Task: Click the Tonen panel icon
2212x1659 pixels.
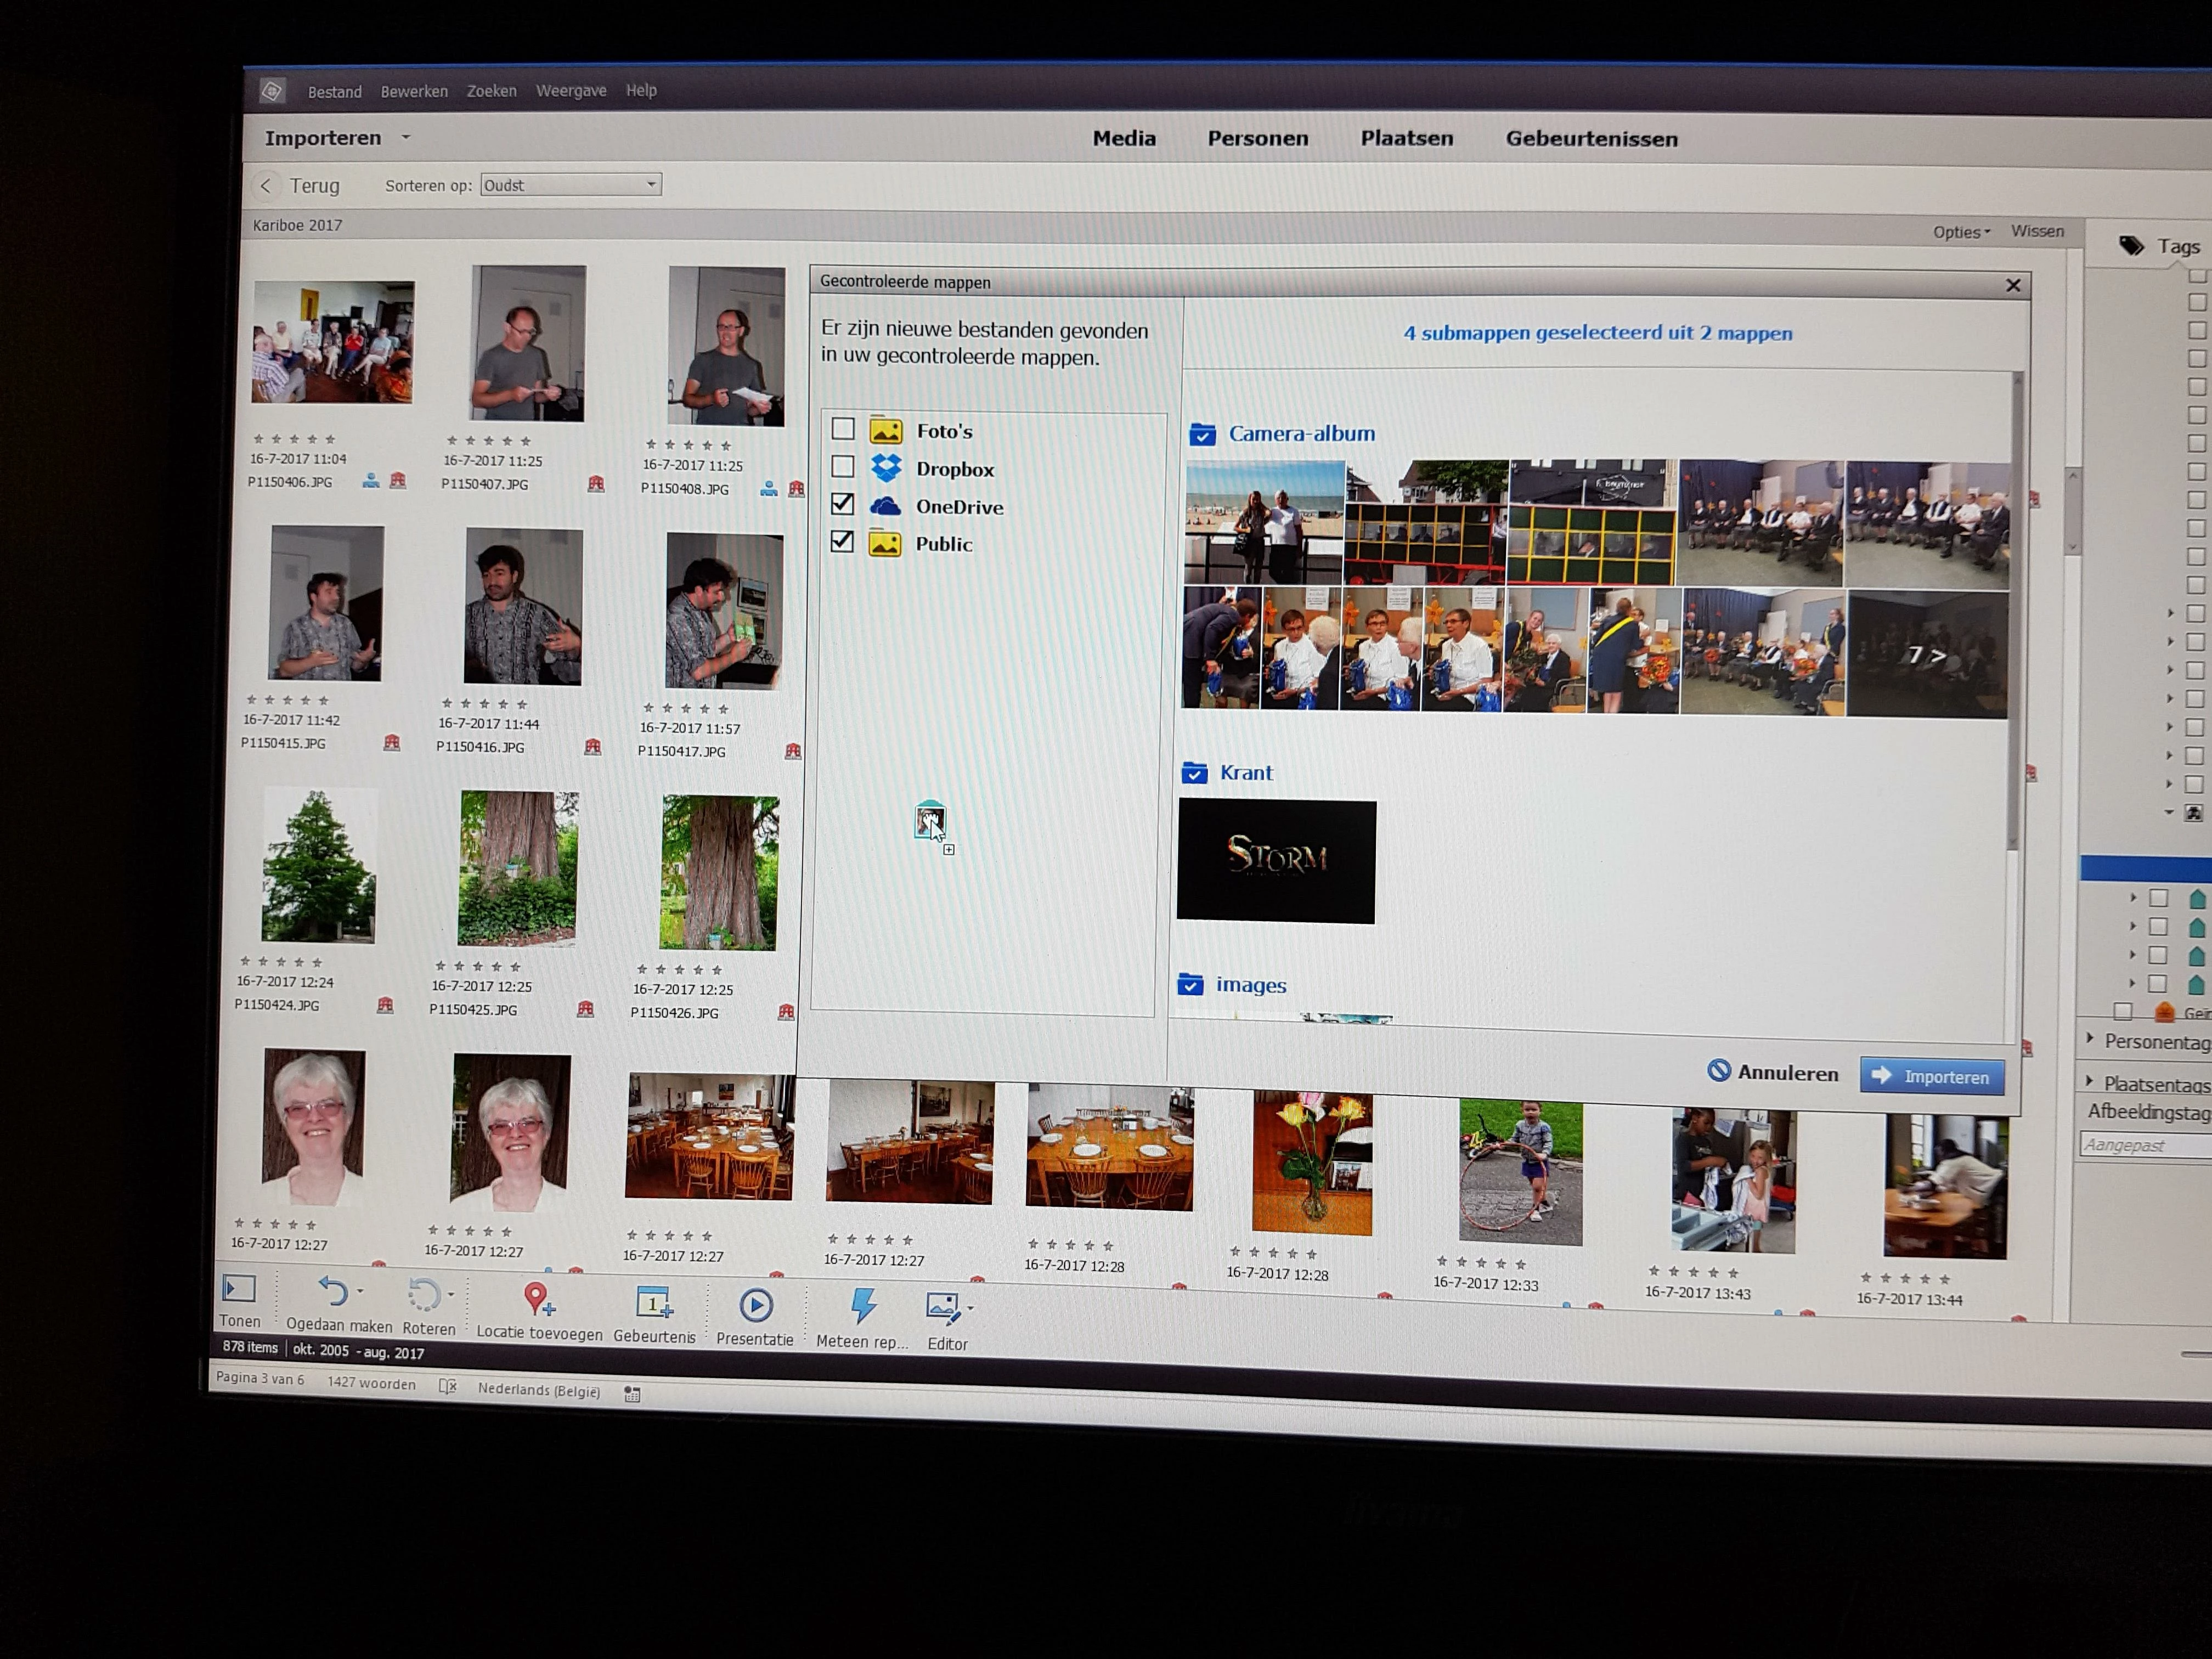Action: click(239, 1288)
